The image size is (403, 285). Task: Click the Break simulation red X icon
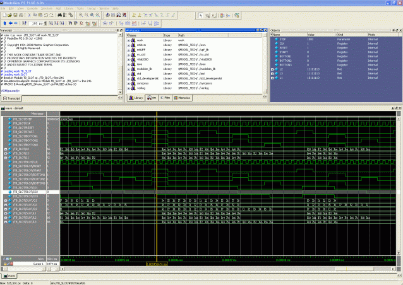click(x=124, y=15)
